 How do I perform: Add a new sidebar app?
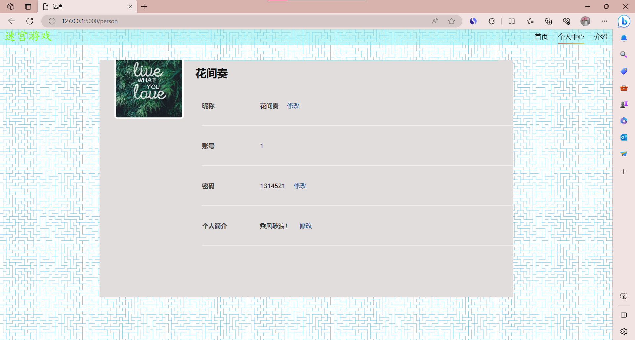pos(624,172)
